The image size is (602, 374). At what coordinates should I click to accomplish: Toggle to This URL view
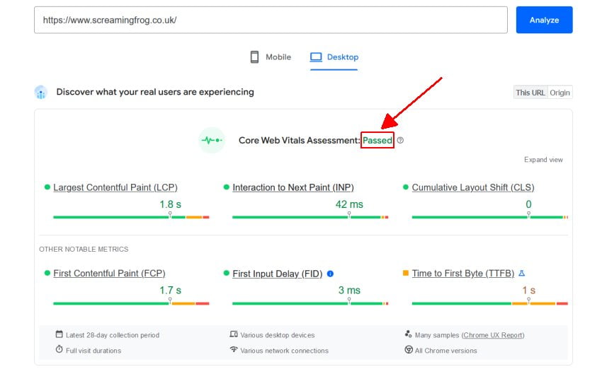point(530,93)
